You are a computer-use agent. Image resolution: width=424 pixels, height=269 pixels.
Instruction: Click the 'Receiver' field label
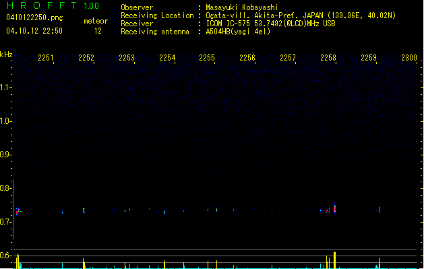click(x=137, y=24)
